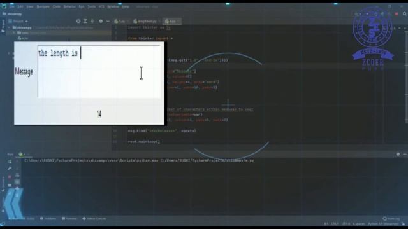Open the VCS menu
This screenshot has width=408, height=229.
tap(101, 7)
